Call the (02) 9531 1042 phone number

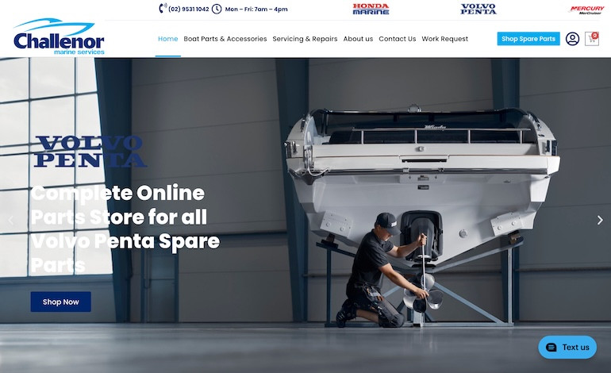pyautogui.click(x=189, y=9)
